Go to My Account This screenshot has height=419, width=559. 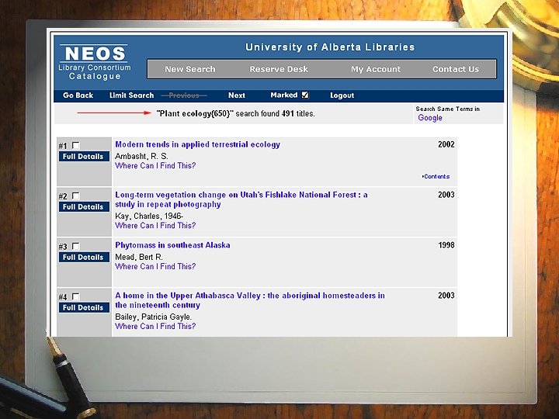pyautogui.click(x=376, y=69)
